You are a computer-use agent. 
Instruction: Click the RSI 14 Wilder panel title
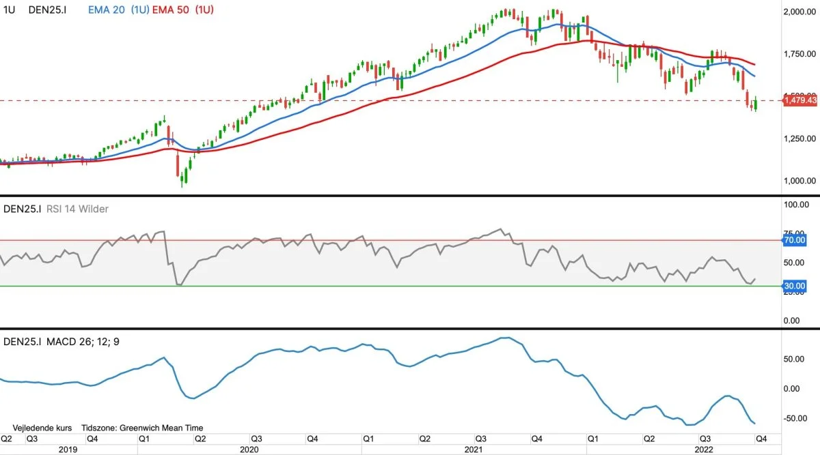[77, 209]
